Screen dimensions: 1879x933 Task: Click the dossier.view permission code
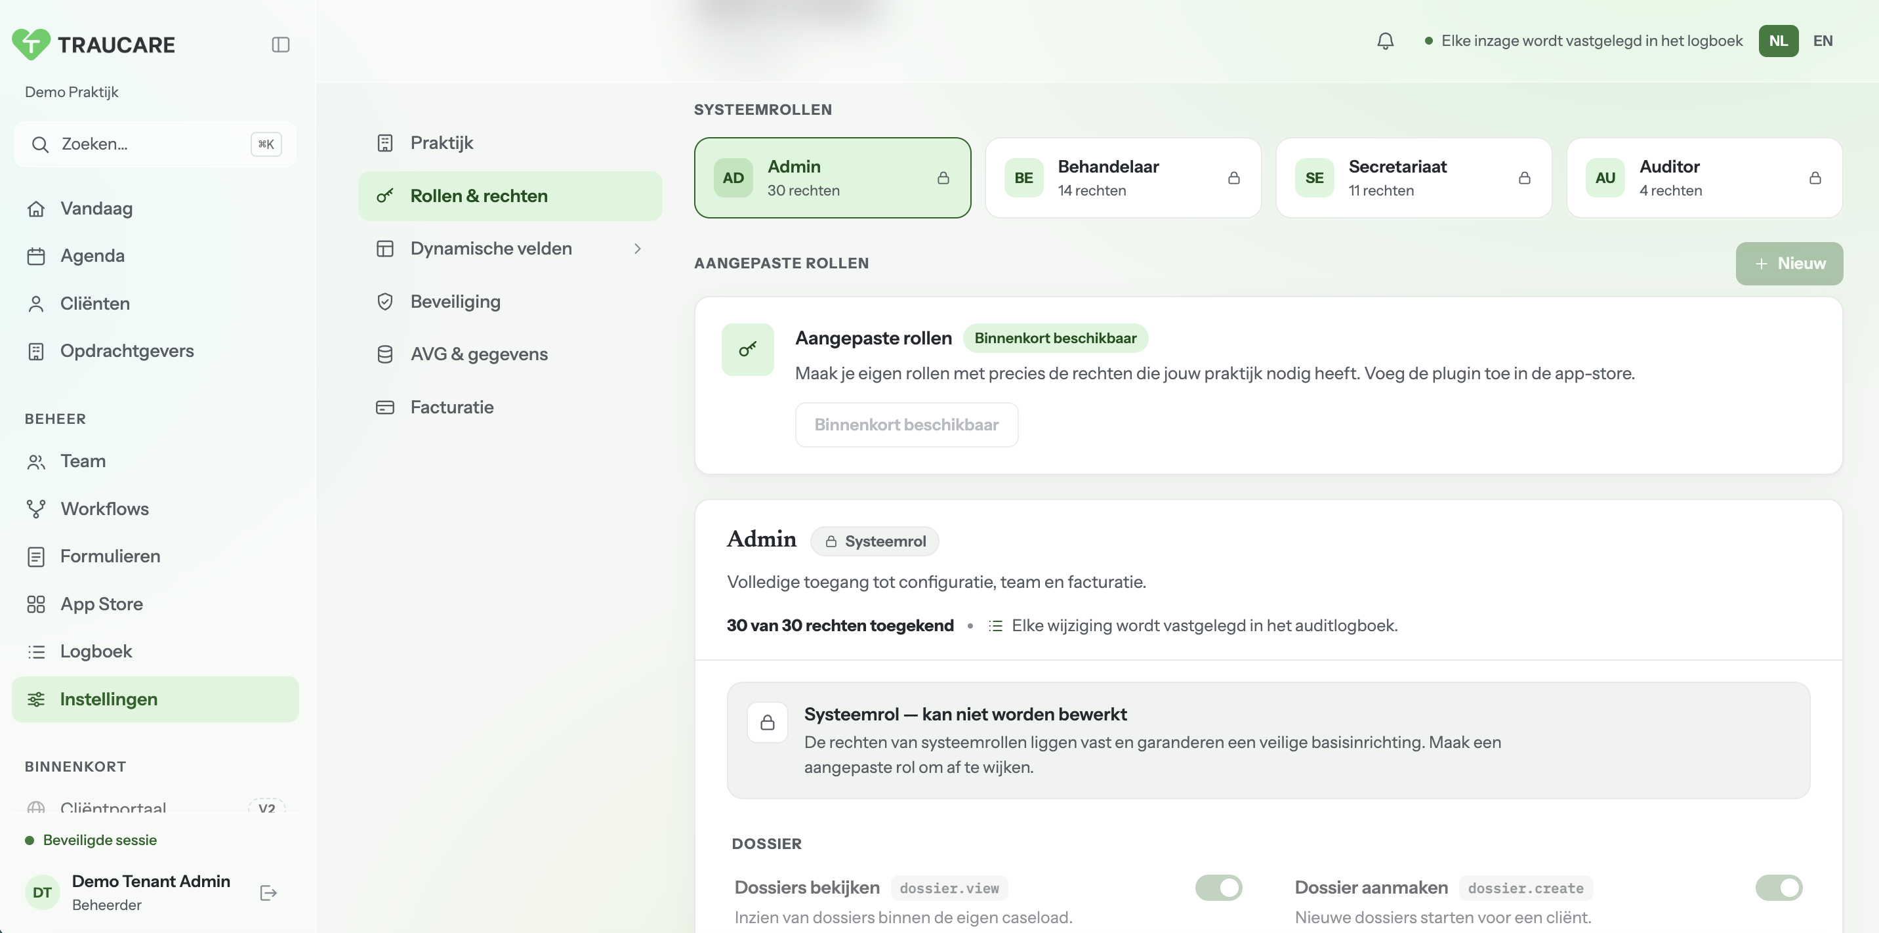coord(949,888)
